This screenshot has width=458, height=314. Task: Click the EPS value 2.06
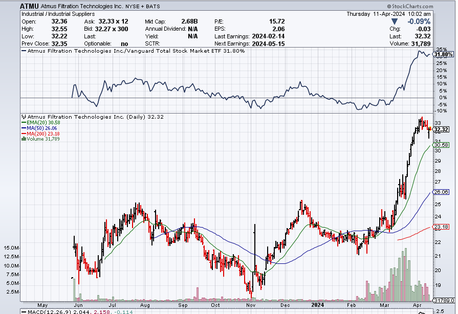coord(279,29)
